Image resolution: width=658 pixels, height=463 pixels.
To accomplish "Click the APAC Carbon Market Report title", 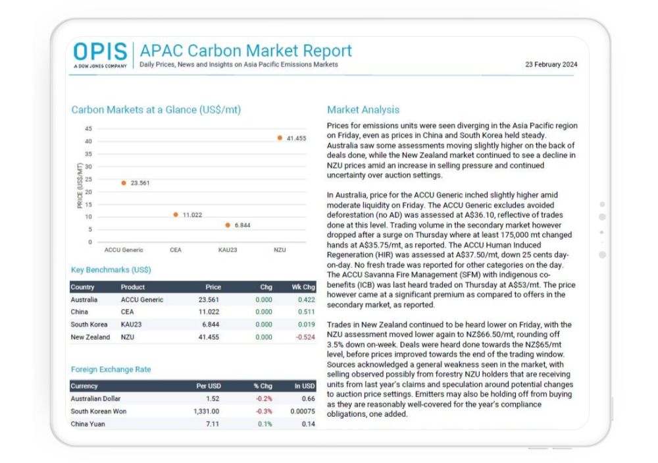I will point(245,51).
